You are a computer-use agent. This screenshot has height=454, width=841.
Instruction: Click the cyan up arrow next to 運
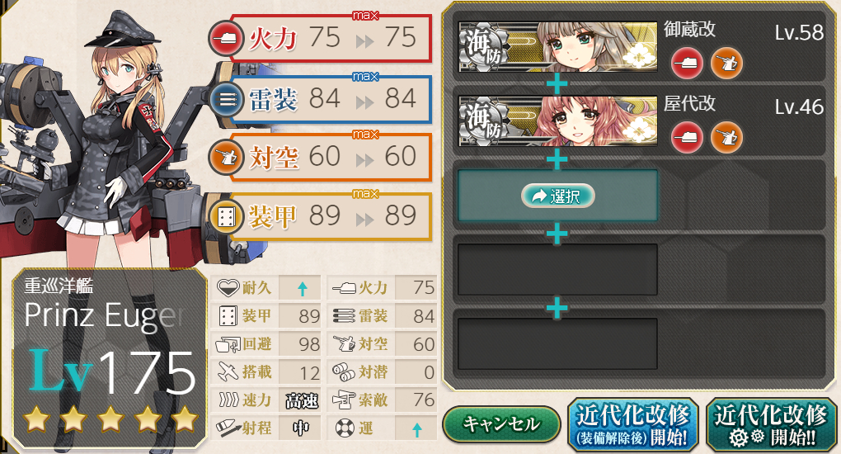click(x=416, y=429)
